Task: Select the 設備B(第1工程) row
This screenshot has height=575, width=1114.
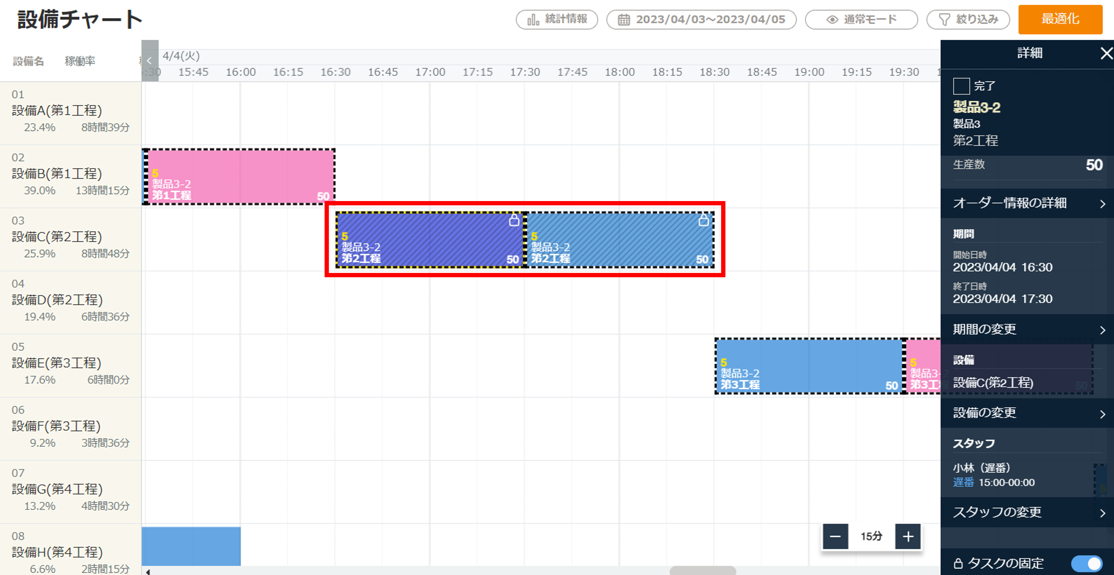Action: [70, 176]
